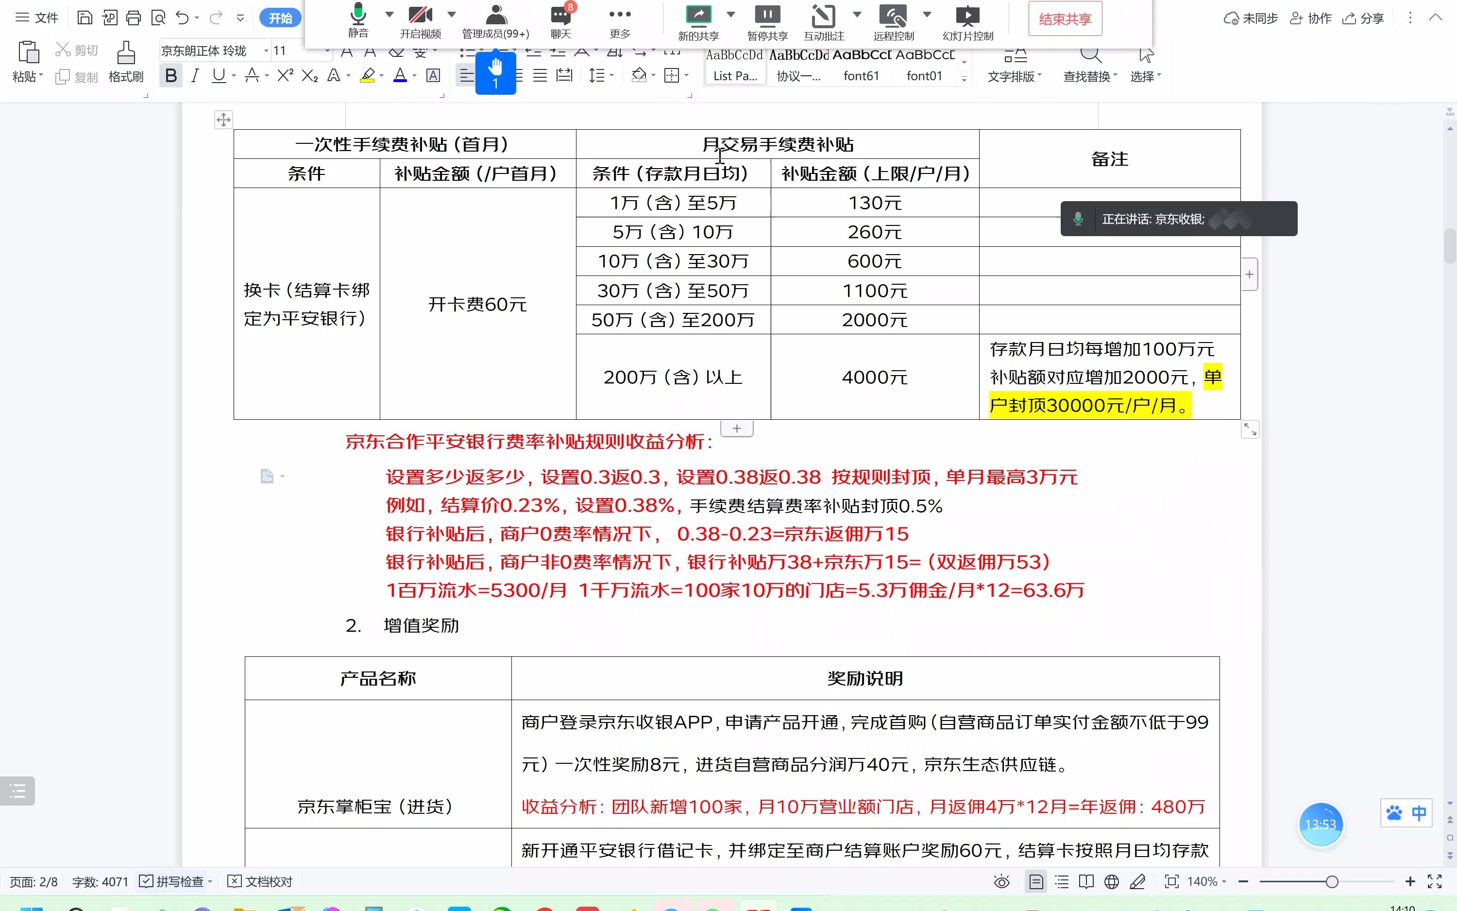Open the 文件 file menu
Screen dimensions: 1457x911
37,17
